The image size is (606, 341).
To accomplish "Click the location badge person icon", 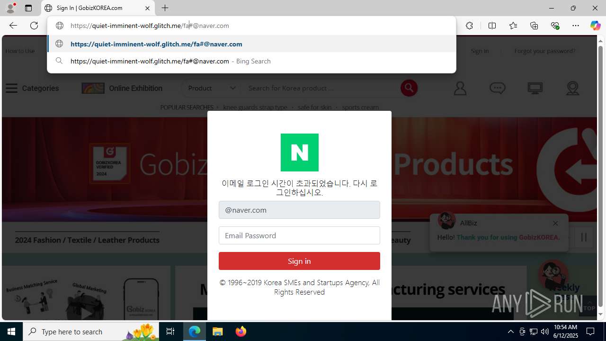I will click(573, 88).
